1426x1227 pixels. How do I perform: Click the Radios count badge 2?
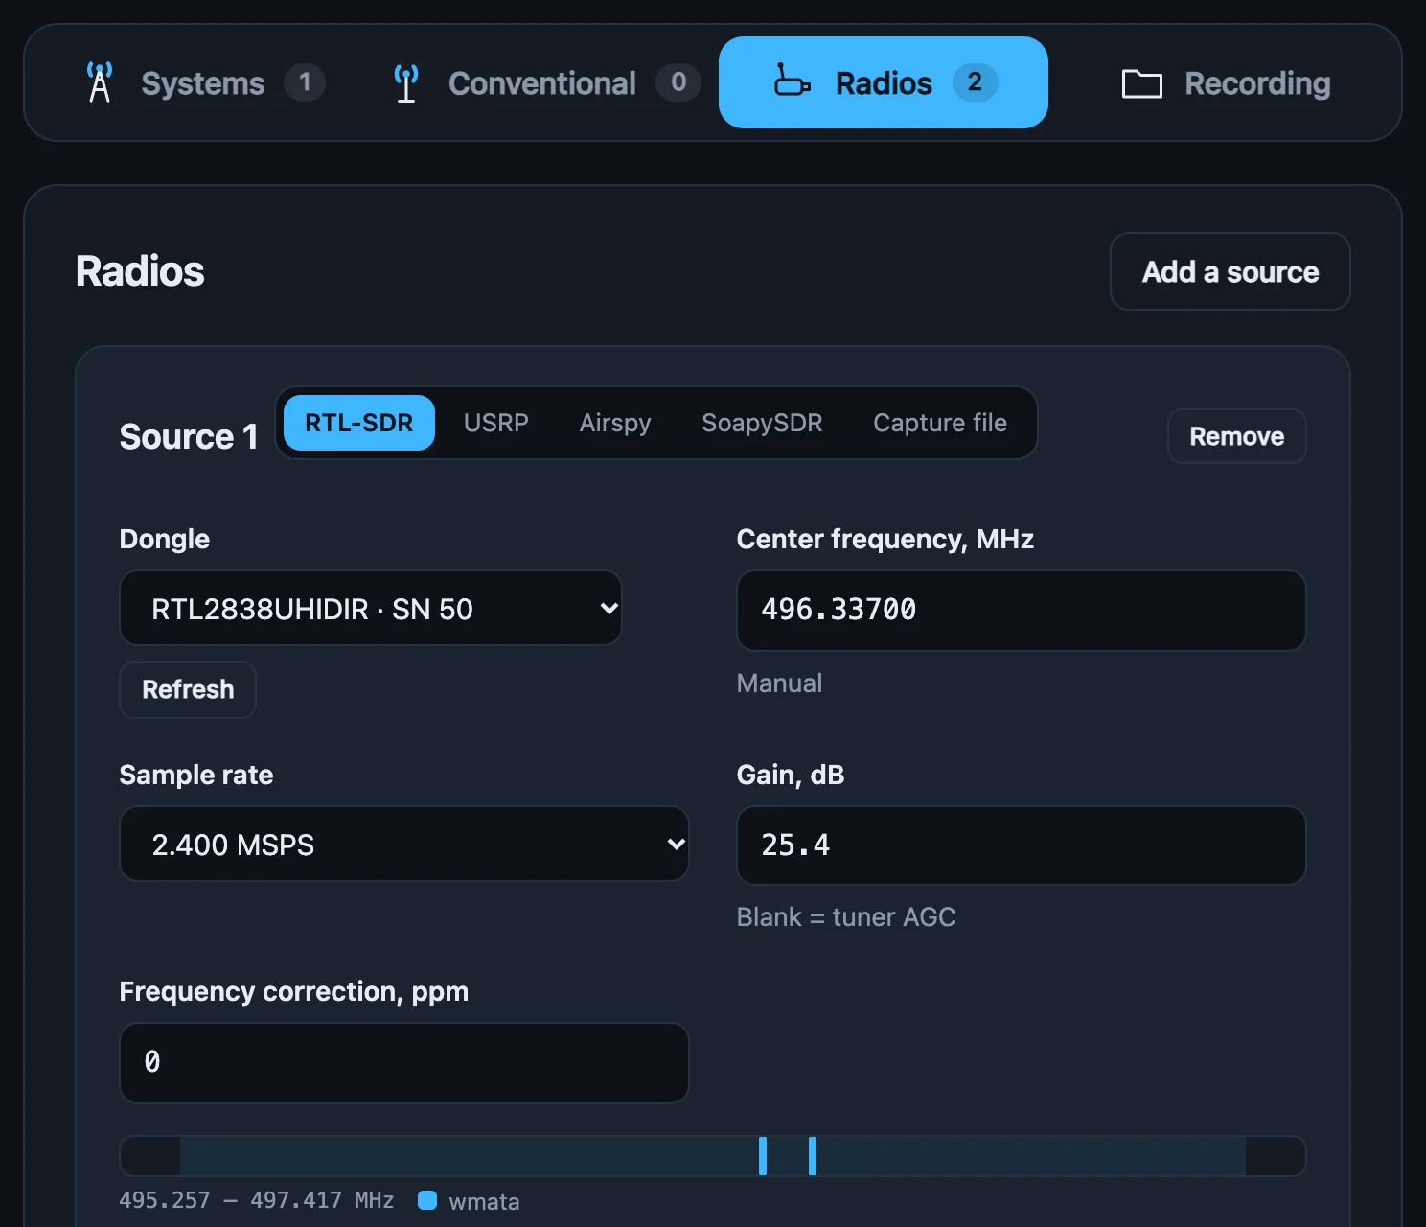pyautogui.click(x=975, y=82)
